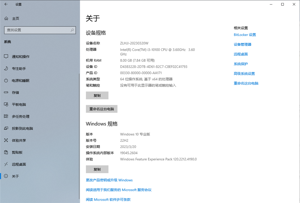The width and height of the screenshot is (300, 203).
Task: Select Remote Desktop (远程桌面) in sidebar
Action: pyautogui.click(x=19, y=165)
